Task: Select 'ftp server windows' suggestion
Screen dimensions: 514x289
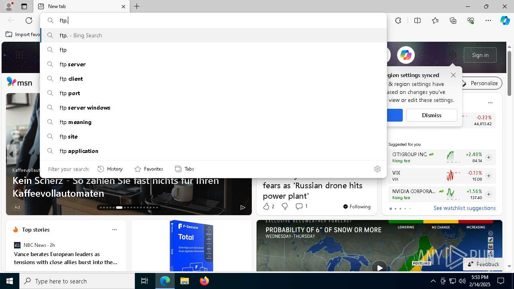Action: click(213, 108)
